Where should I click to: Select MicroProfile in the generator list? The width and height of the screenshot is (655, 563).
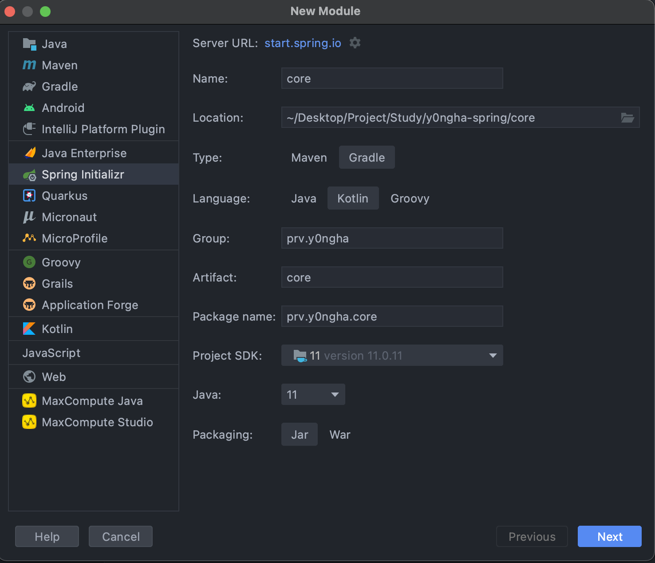pyautogui.click(x=94, y=238)
